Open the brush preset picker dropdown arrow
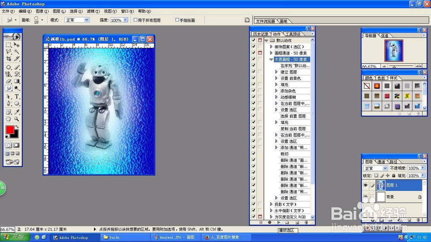This screenshot has width=431, height=242. tap(42, 20)
